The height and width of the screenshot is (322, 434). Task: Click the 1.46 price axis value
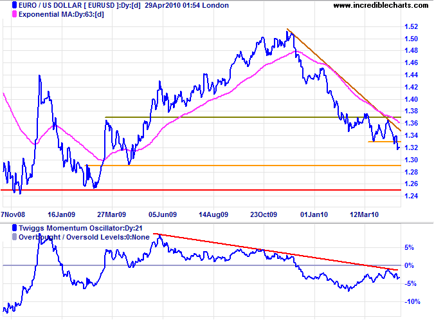411,62
